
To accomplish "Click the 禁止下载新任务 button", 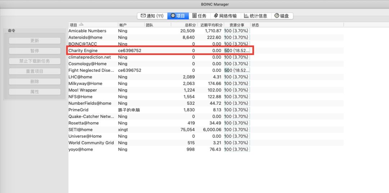I will click(35, 61).
